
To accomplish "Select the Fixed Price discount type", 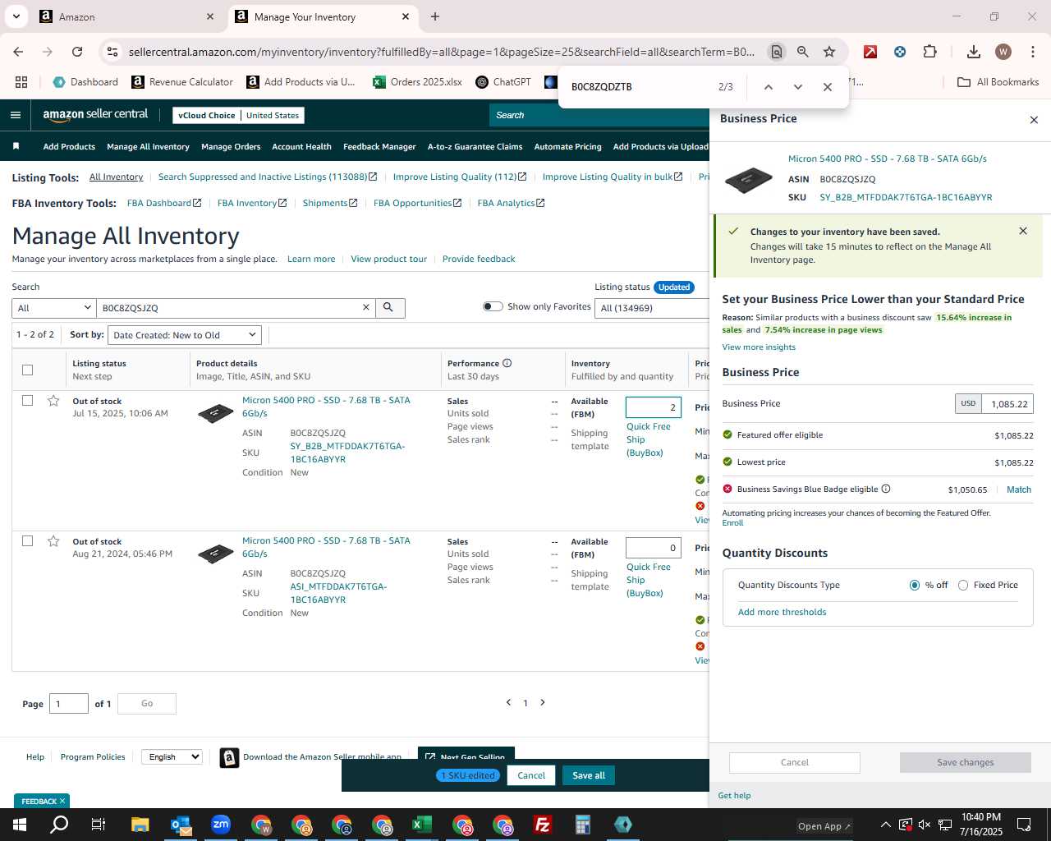I will click(x=963, y=585).
